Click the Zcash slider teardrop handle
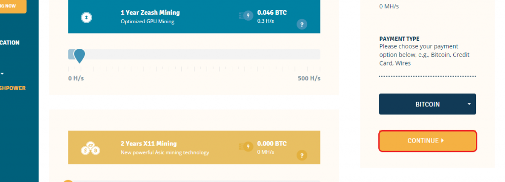Viewport: 505px width, 182px height. point(79,56)
